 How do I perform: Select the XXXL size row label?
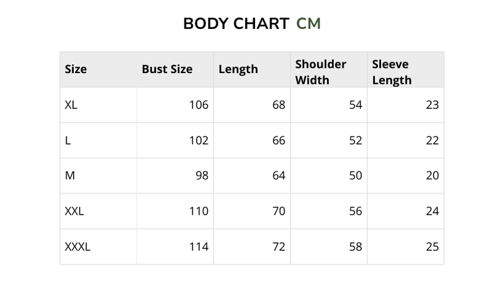77,247
